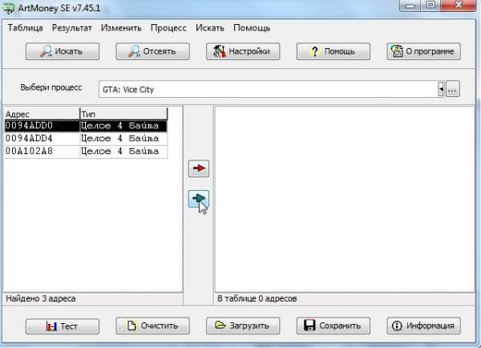This screenshot has width=481, height=348.
Task: Click type cell of 0094ADD0 row
Action: (x=123, y=126)
